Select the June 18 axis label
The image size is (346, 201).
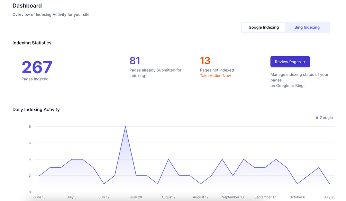pyautogui.click(x=39, y=197)
